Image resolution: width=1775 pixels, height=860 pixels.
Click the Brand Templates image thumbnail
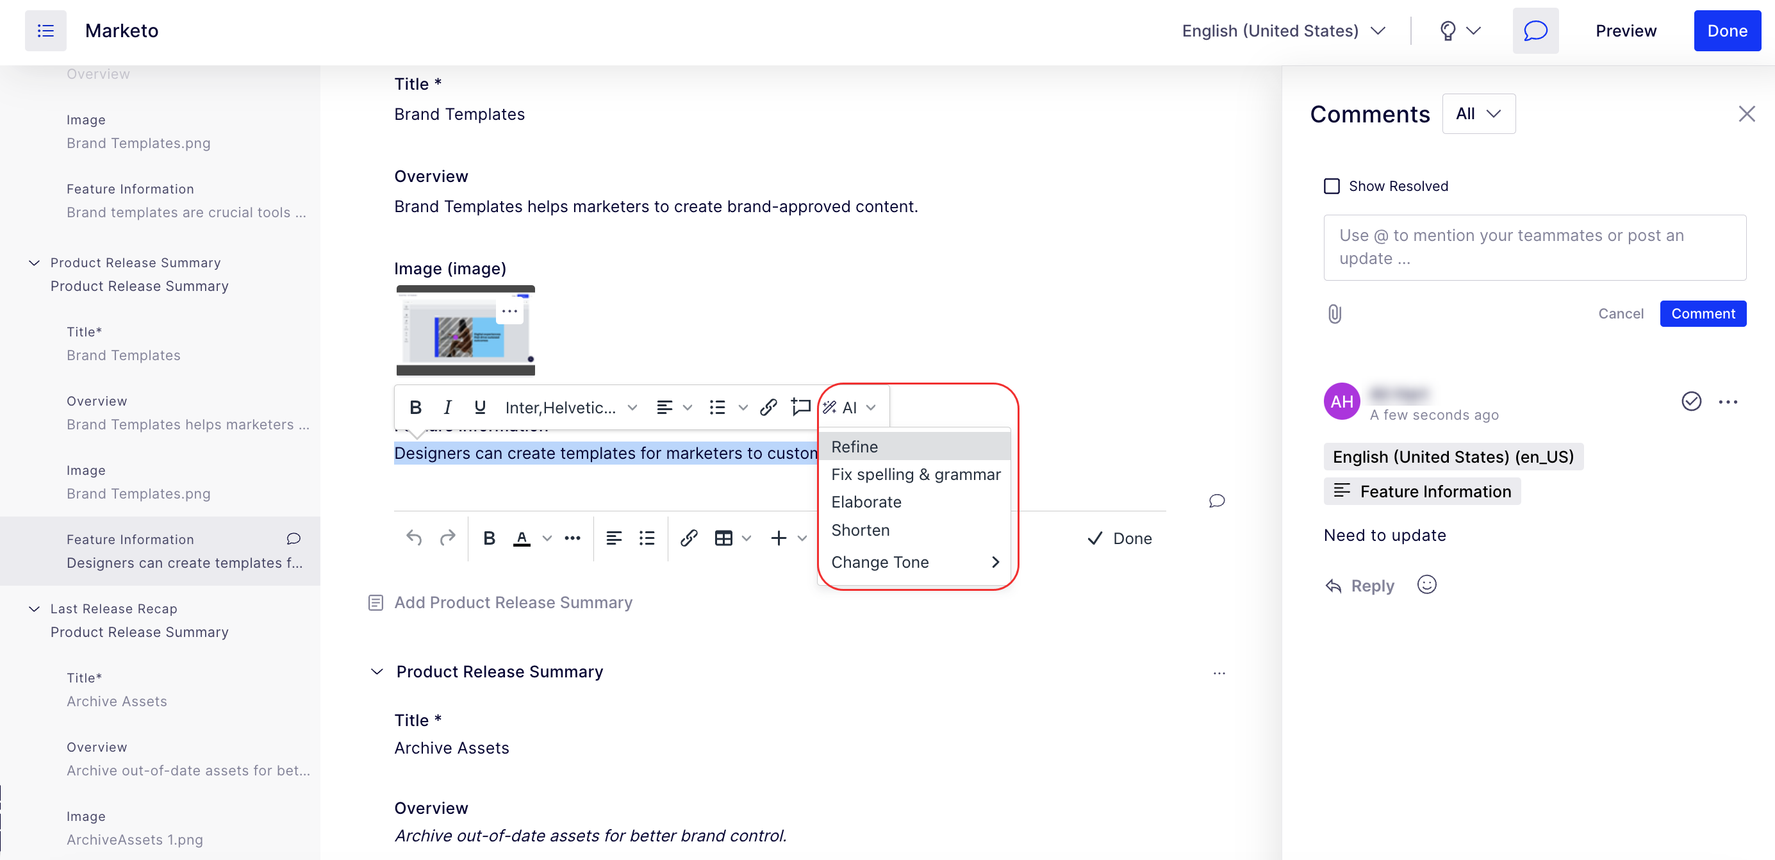466,331
